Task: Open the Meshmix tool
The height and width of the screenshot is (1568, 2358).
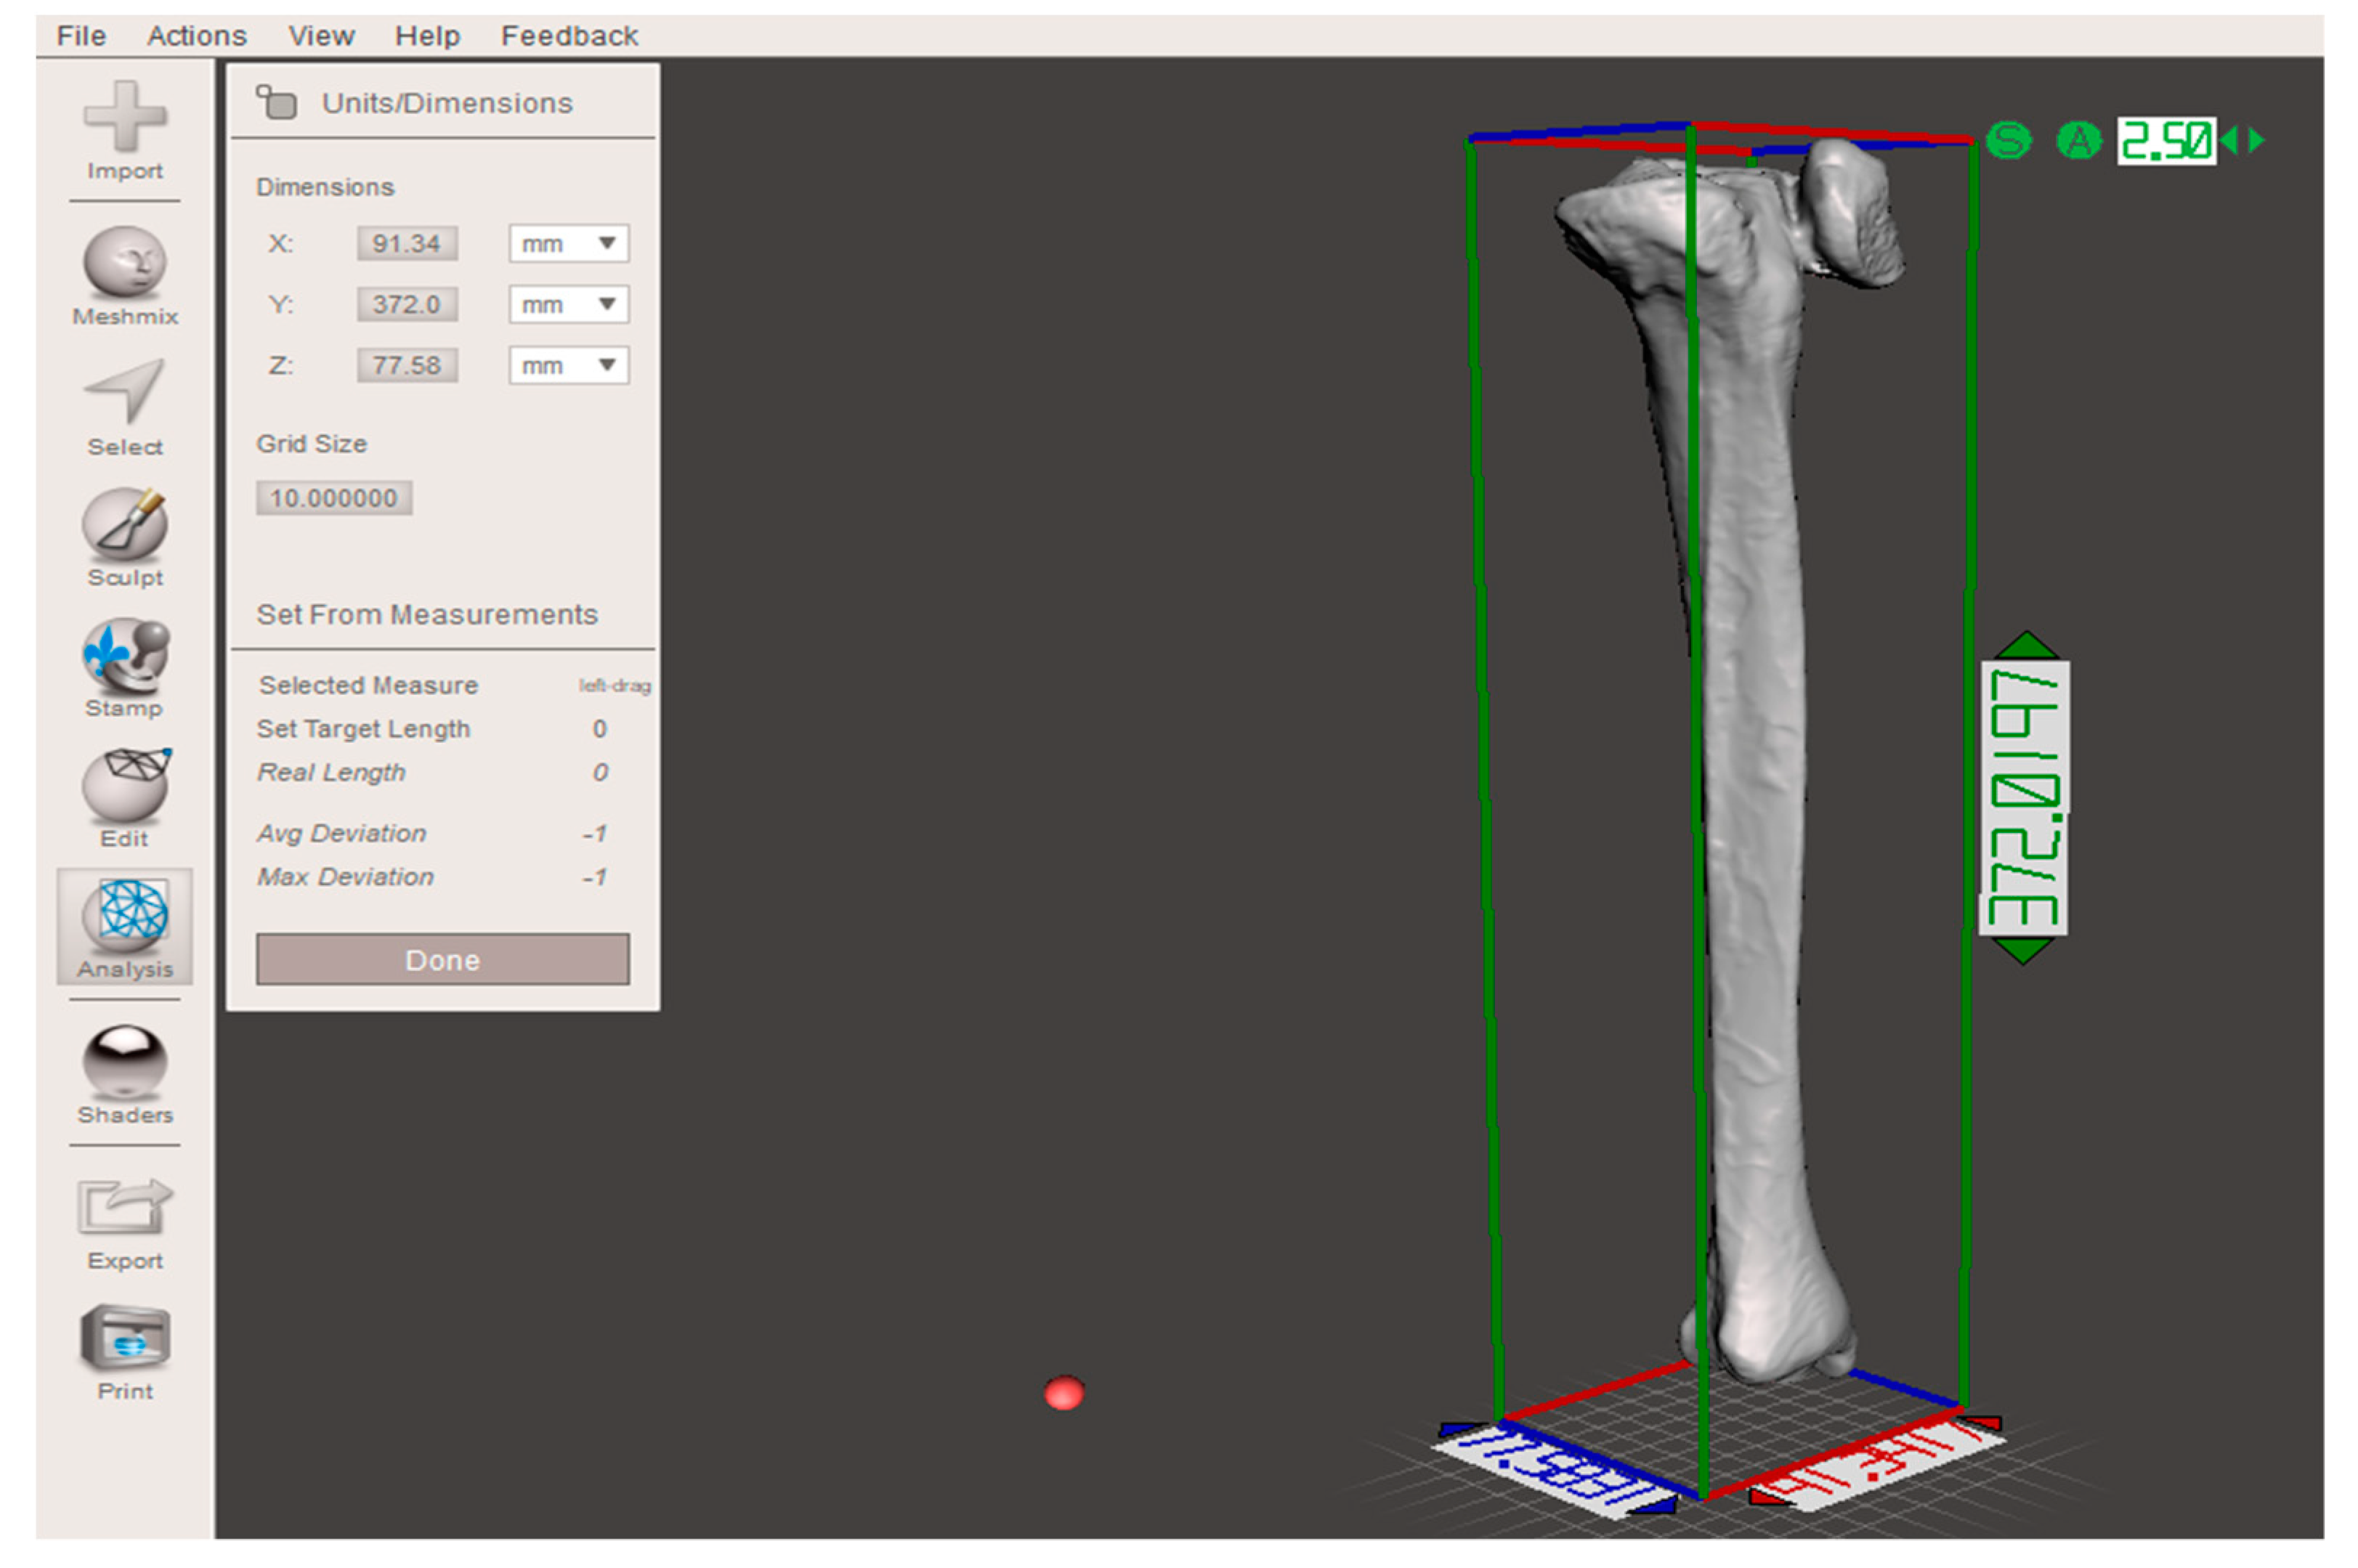Action: tap(125, 263)
